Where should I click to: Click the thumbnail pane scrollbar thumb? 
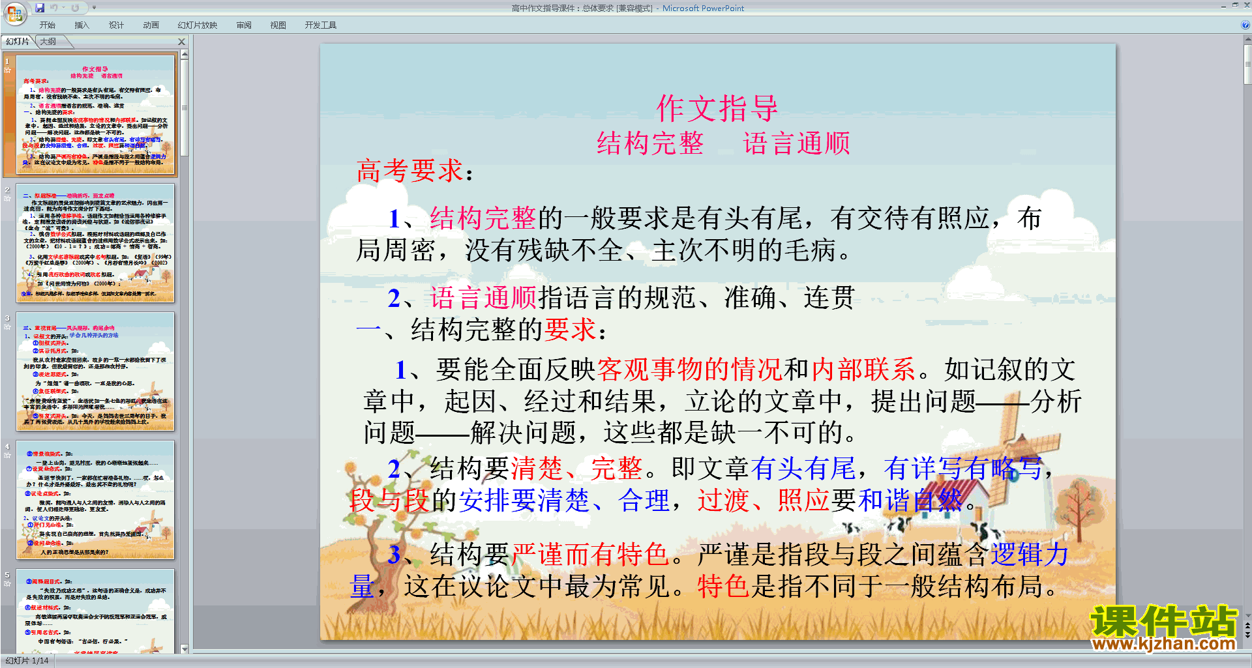(185, 108)
